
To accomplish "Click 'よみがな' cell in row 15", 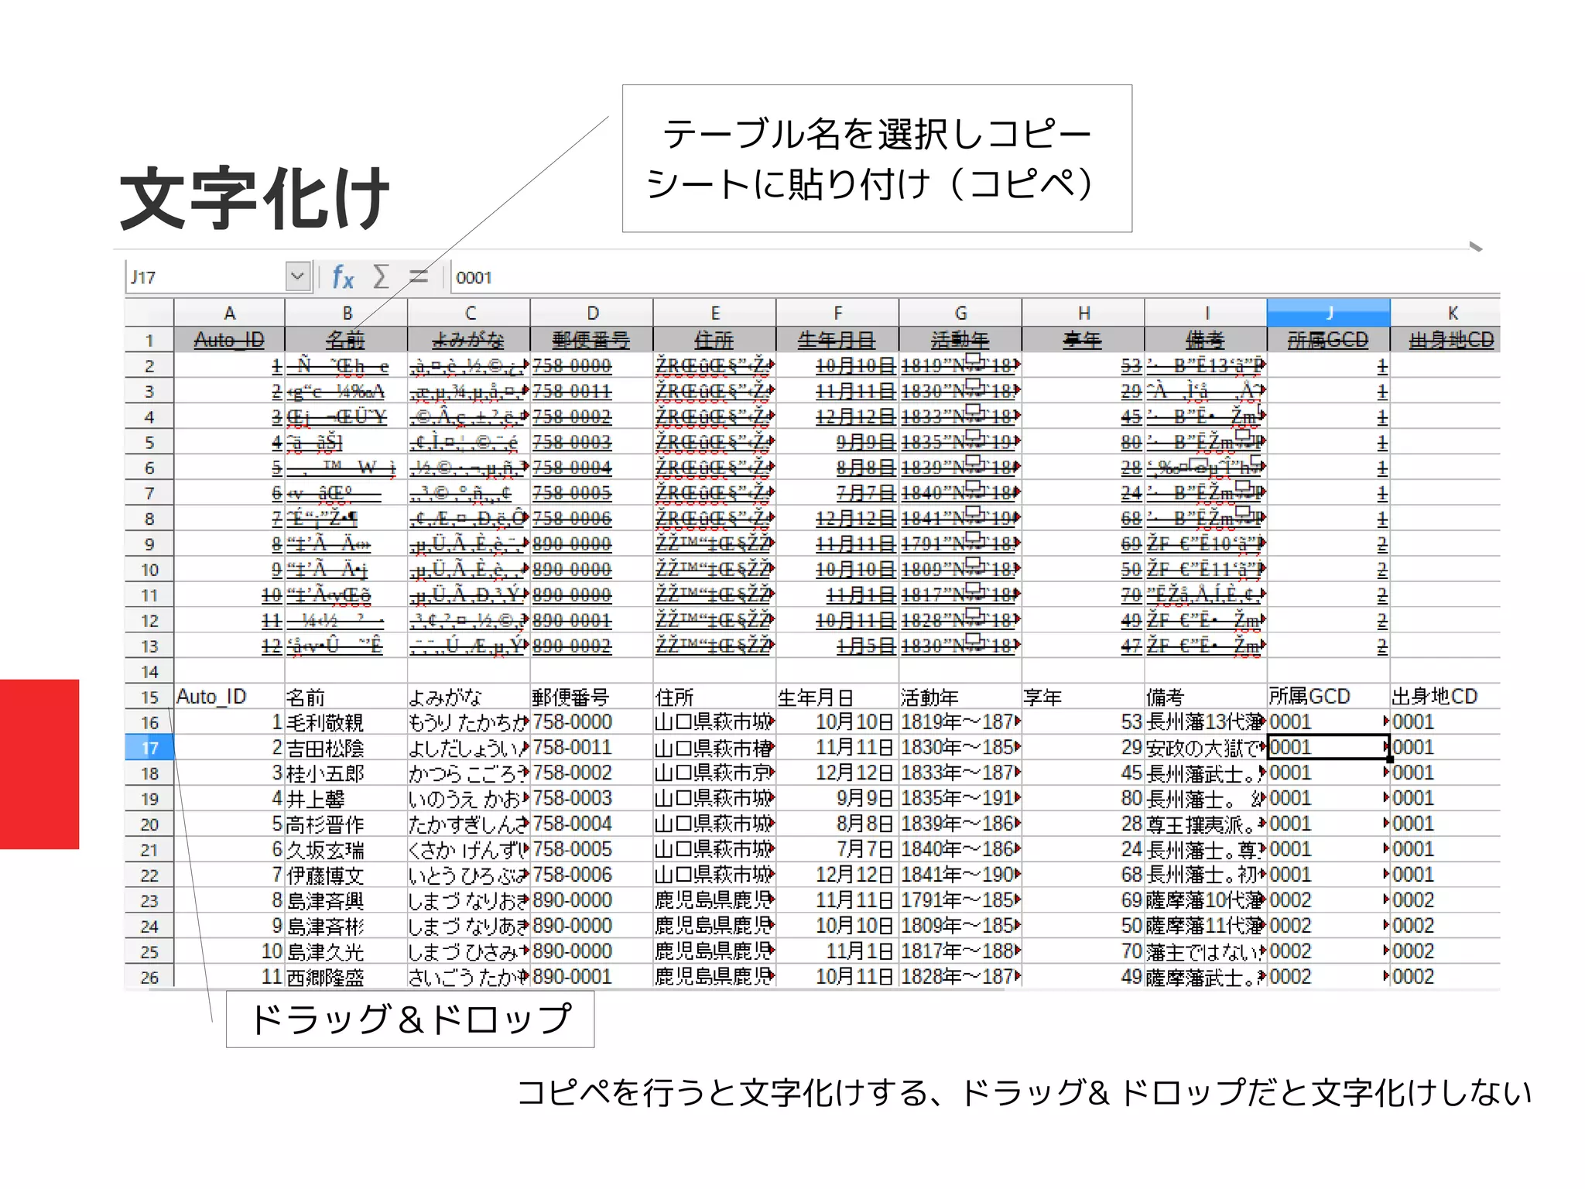I will tap(469, 697).
